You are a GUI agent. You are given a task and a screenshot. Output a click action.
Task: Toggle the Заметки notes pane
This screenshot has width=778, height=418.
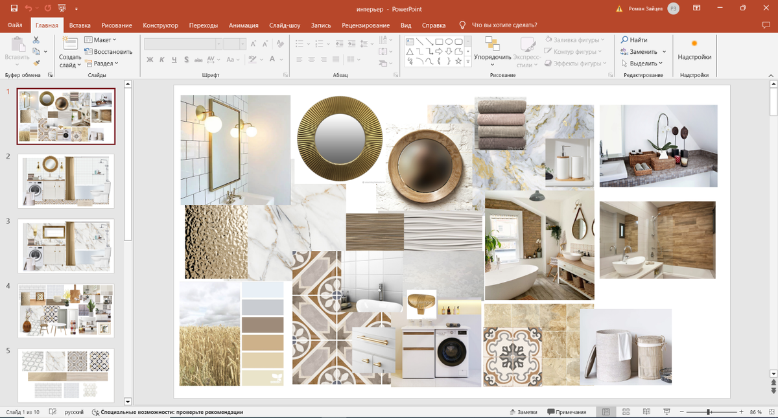[x=523, y=412]
